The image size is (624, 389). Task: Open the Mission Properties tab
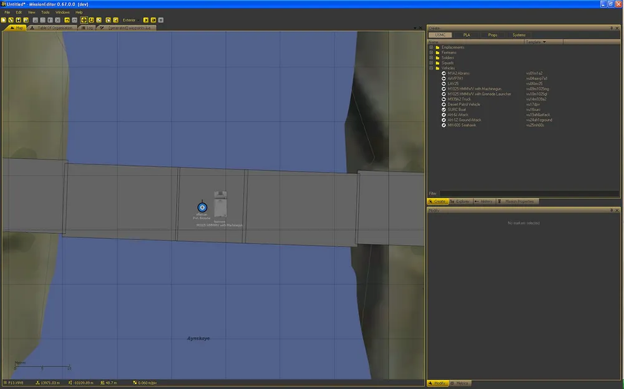518,201
